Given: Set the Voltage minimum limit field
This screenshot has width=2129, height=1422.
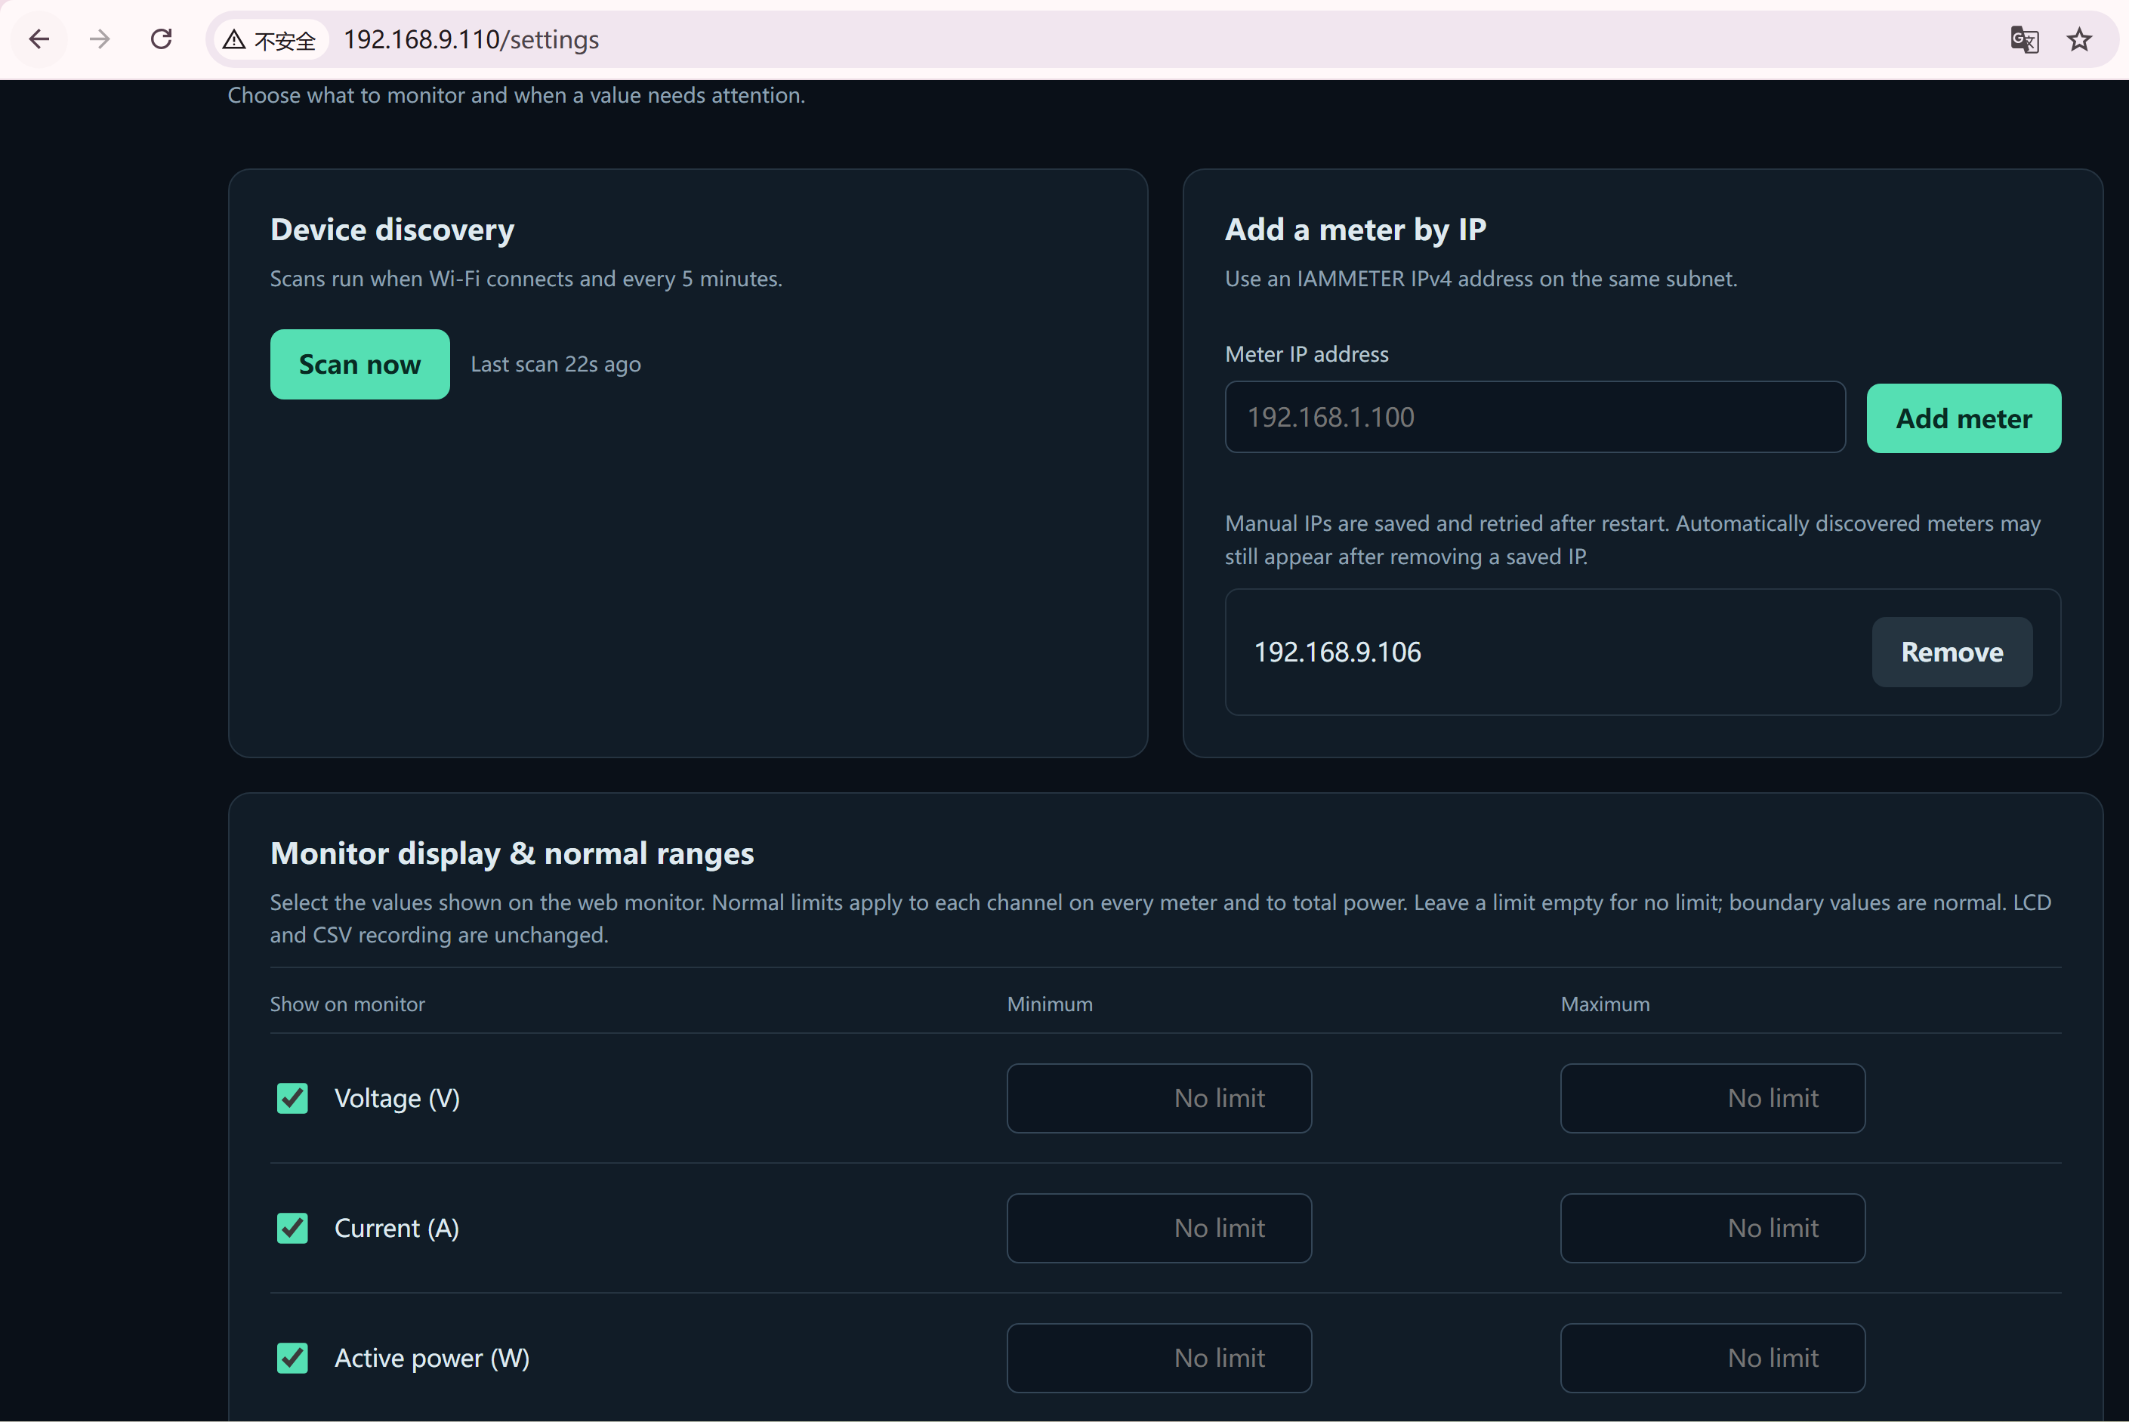Looking at the screenshot, I should (1159, 1098).
